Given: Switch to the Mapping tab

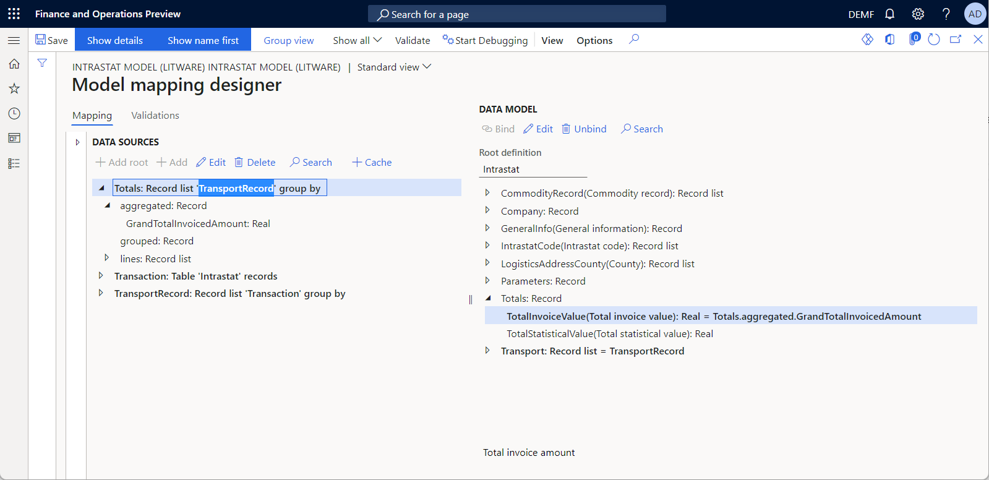Looking at the screenshot, I should [92, 116].
